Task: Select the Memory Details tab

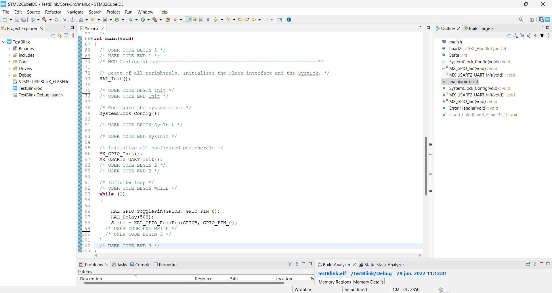Action: tap(368, 282)
